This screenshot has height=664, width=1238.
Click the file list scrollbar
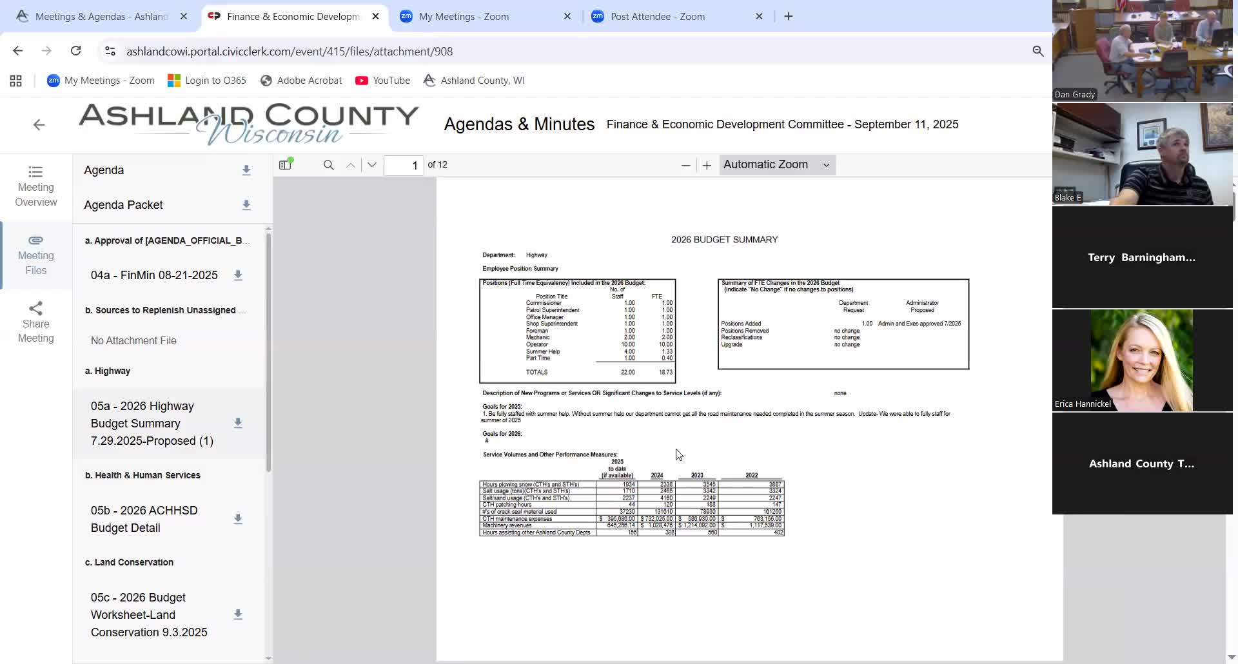pos(268,353)
